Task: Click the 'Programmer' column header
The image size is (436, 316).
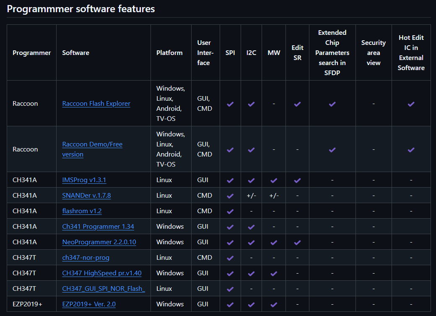Action: point(32,52)
